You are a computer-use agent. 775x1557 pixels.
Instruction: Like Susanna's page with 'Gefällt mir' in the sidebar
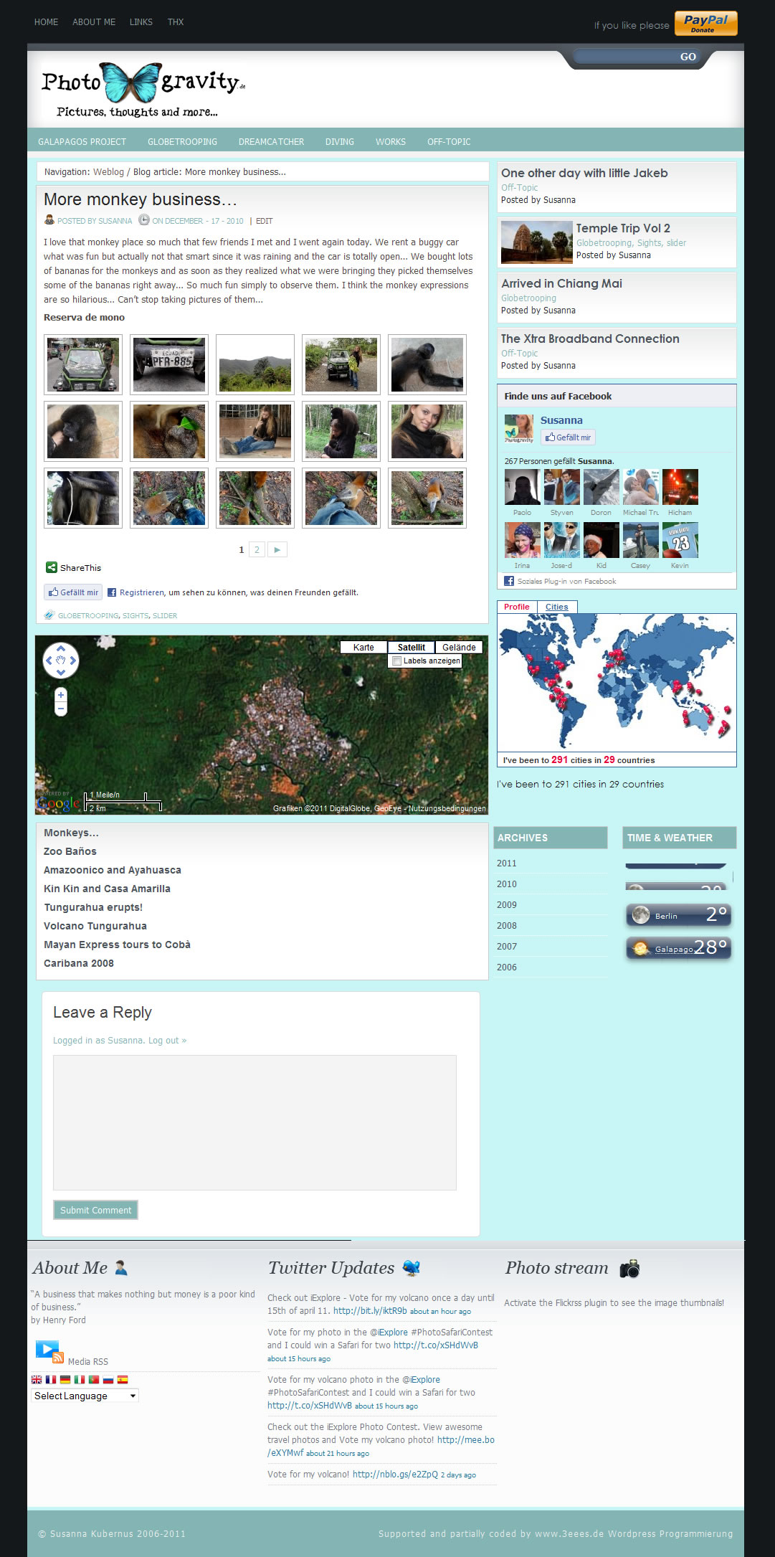click(568, 437)
